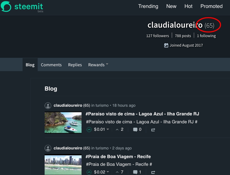This screenshot has width=230, height=175.
Task: Open the Paraíso visto de cima post title
Action: [142, 114]
